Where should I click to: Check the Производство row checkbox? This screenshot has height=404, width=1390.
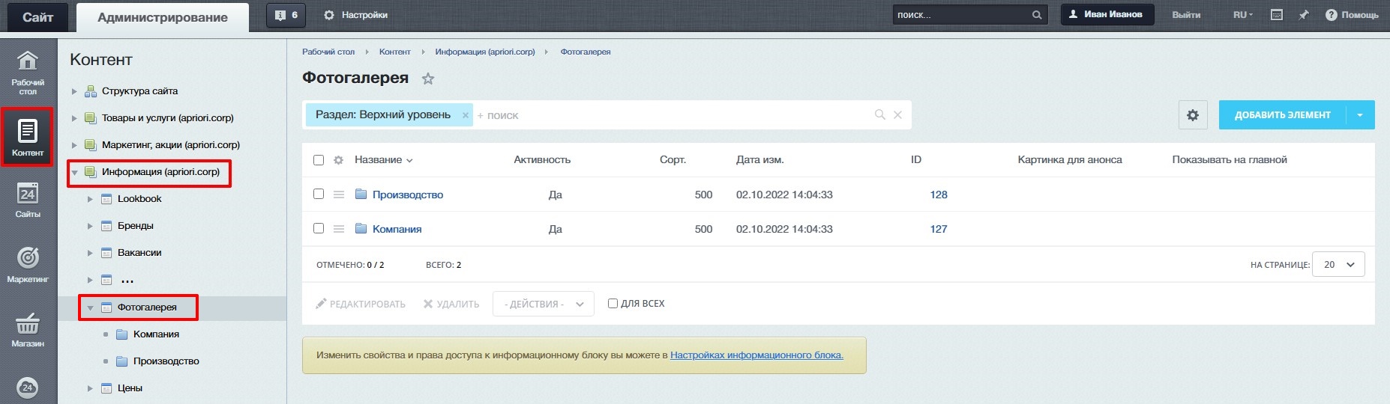point(319,194)
